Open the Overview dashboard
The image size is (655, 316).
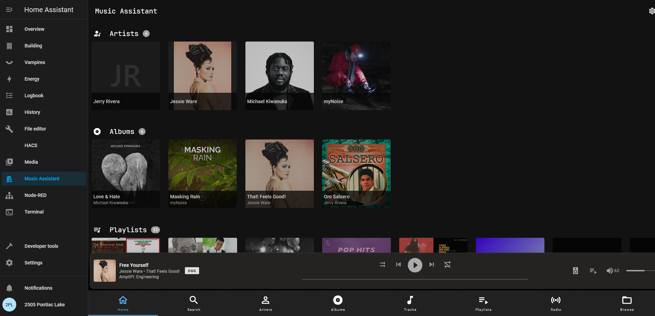(x=44, y=29)
